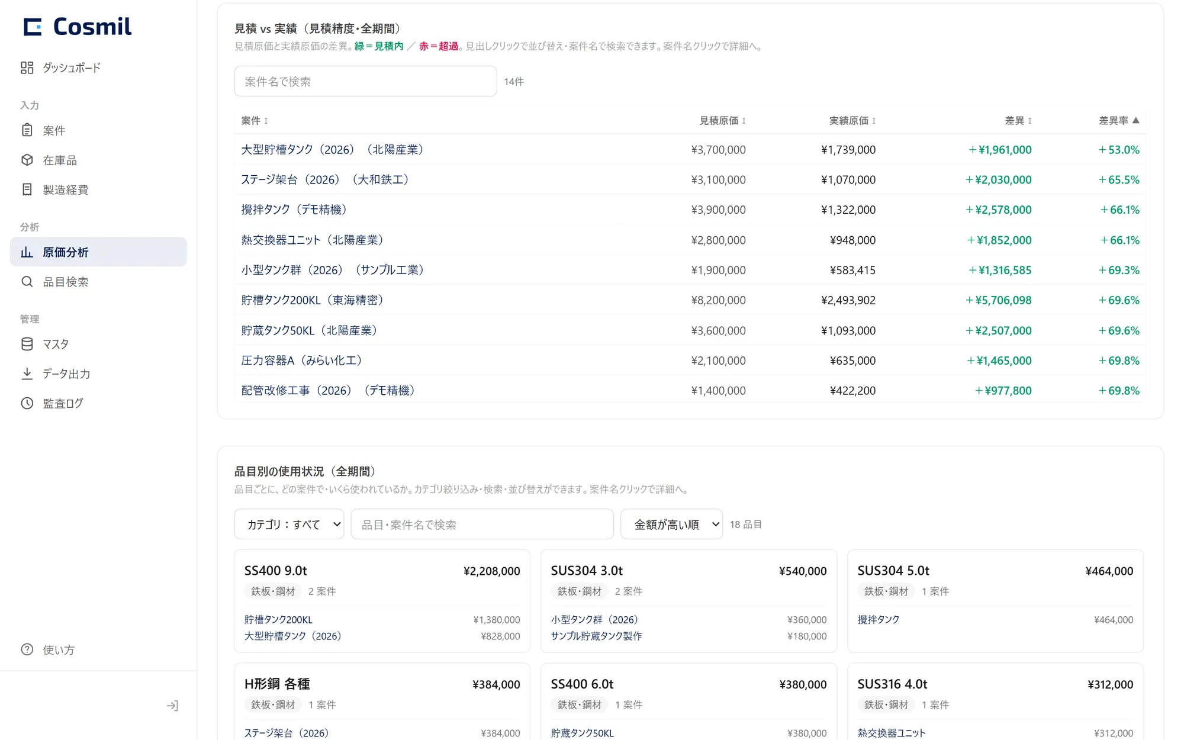Click ステージ架台（2026） in H形鋼 card
Screen dimensions: 1184x740
[x=288, y=733]
